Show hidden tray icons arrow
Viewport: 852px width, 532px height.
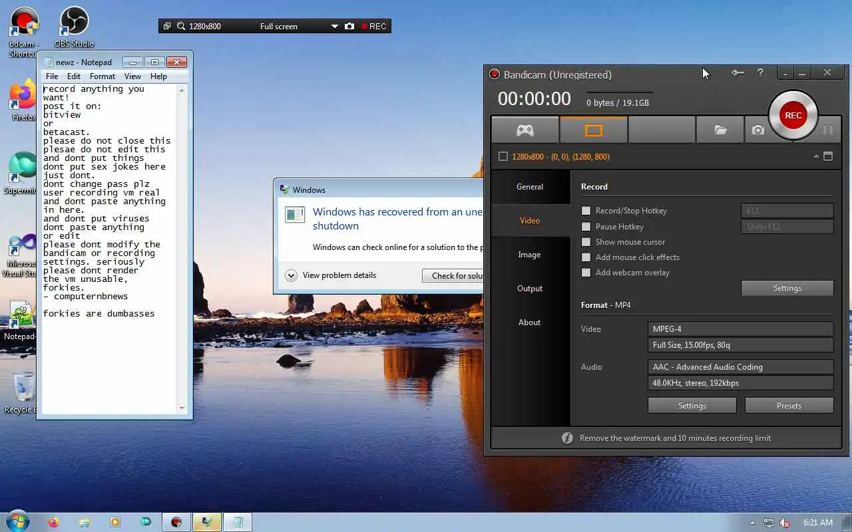[x=753, y=523]
